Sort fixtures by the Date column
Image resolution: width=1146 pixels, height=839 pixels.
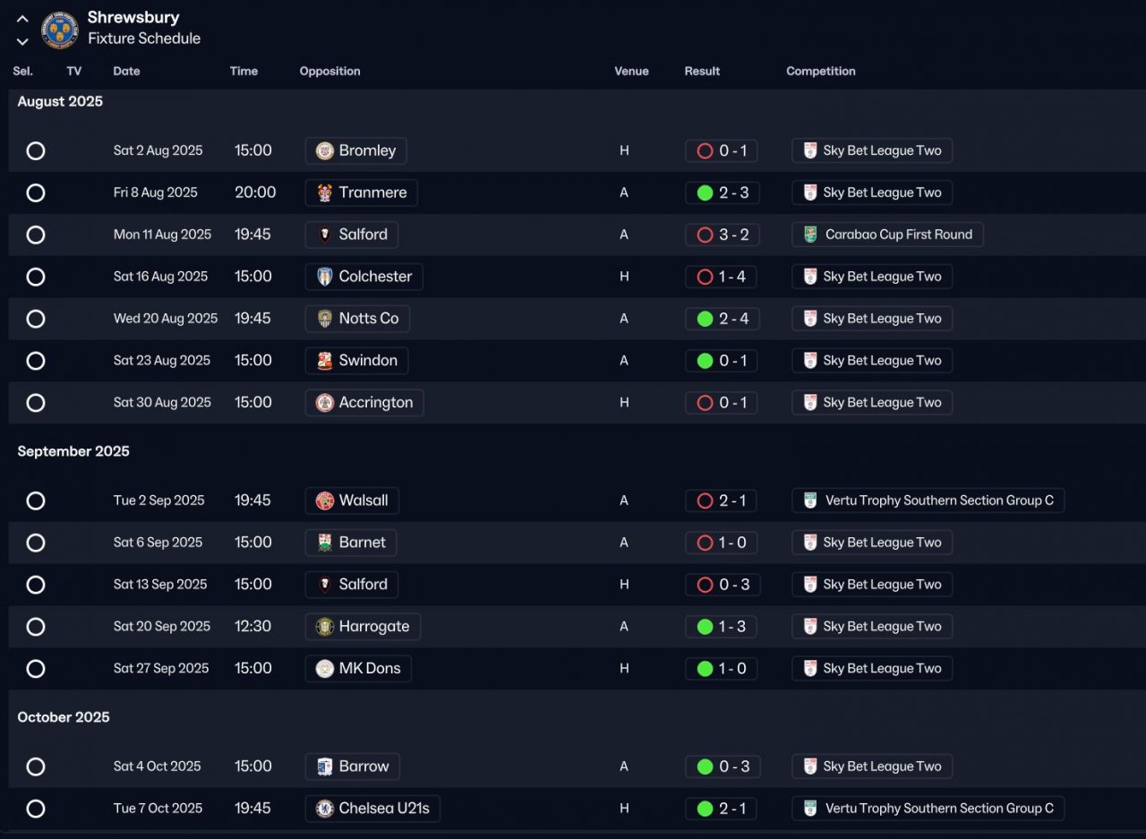click(126, 71)
